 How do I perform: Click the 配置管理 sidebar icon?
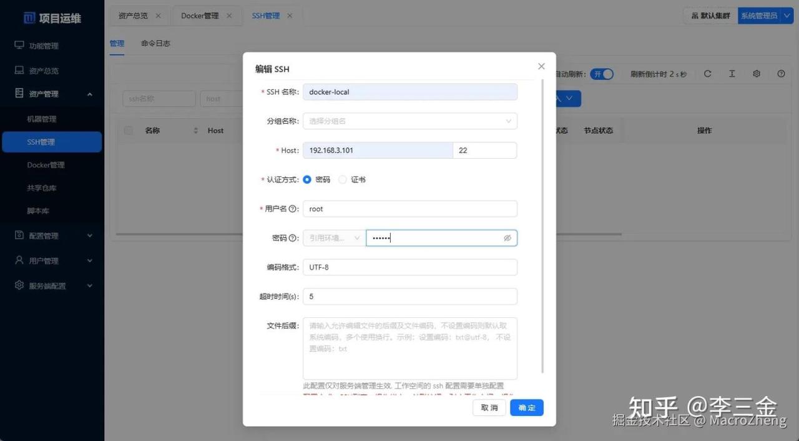click(19, 235)
